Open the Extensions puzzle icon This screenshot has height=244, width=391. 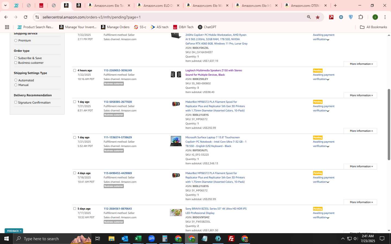(361, 17)
